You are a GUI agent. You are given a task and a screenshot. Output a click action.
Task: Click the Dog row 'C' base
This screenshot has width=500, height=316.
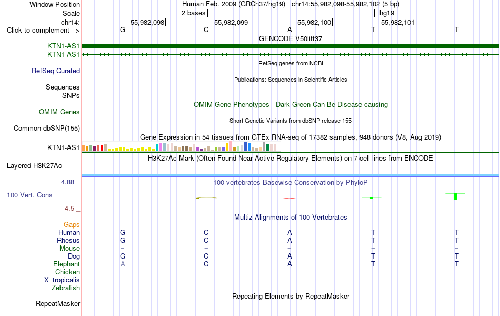tap(206, 256)
